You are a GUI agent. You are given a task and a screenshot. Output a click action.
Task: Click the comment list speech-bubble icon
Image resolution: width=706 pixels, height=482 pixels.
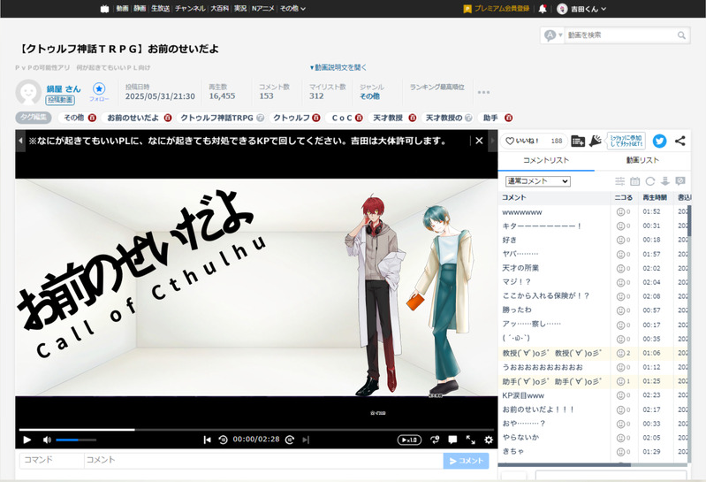pyautogui.click(x=680, y=181)
